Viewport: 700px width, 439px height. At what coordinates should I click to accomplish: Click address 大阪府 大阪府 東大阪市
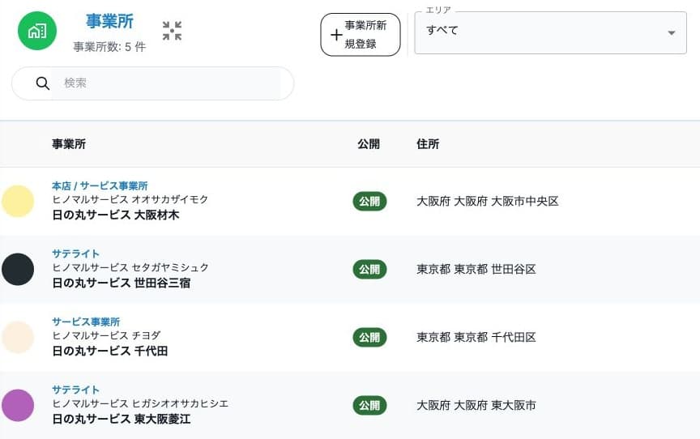click(476, 406)
